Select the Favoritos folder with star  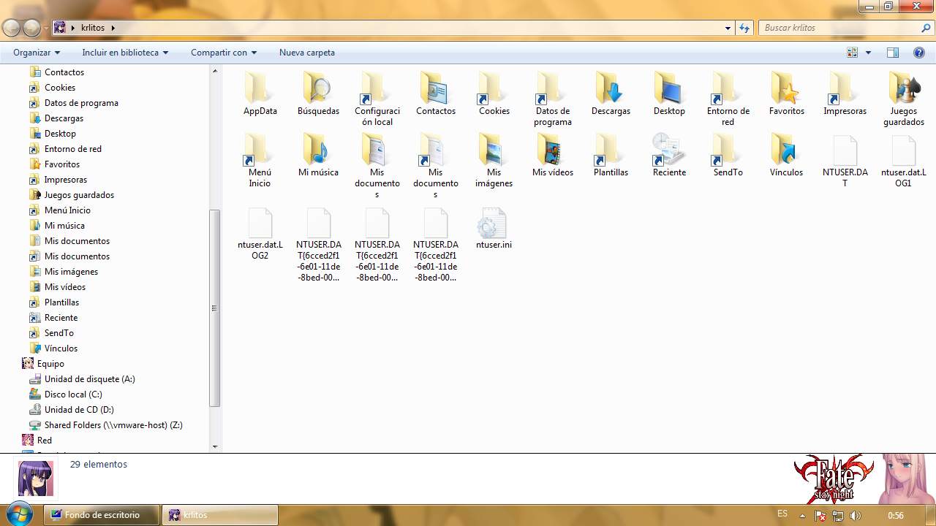point(786,89)
